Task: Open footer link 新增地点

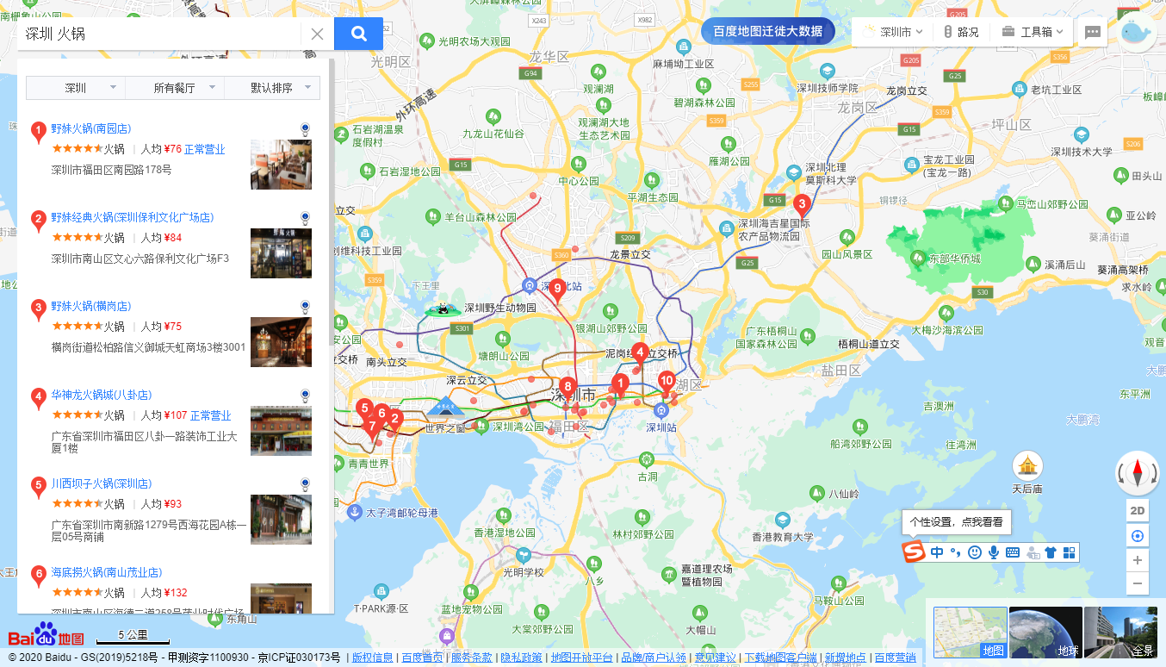Action: pos(846,658)
